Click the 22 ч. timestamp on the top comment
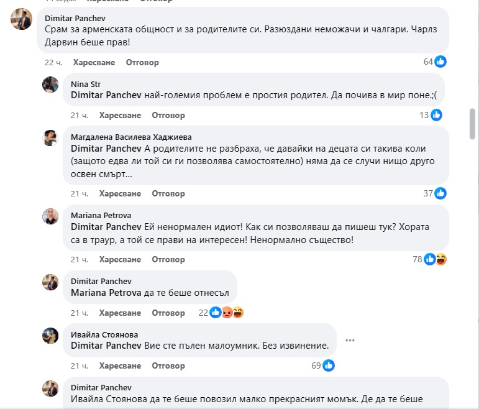This screenshot has height=409, width=479. (x=53, y=63)
